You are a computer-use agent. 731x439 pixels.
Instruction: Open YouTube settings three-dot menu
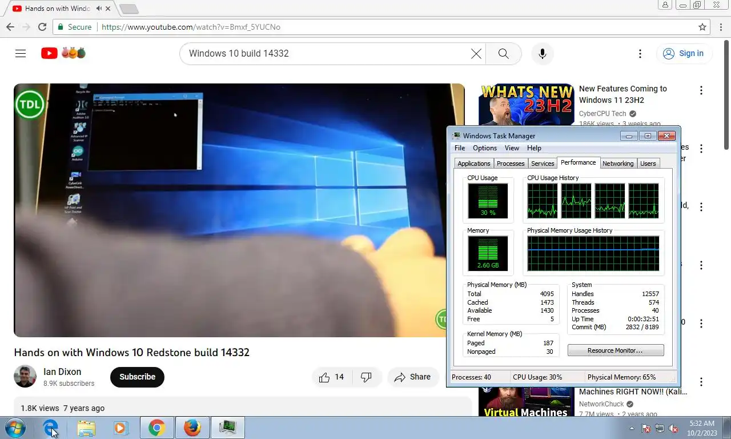point(640,53)
